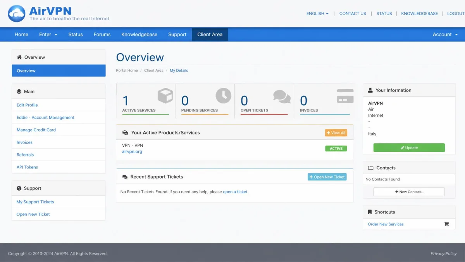Viewport: 465px width, 262px height.
Task: Expand the Enter menu in navigation bar
Action: [48, 35]
